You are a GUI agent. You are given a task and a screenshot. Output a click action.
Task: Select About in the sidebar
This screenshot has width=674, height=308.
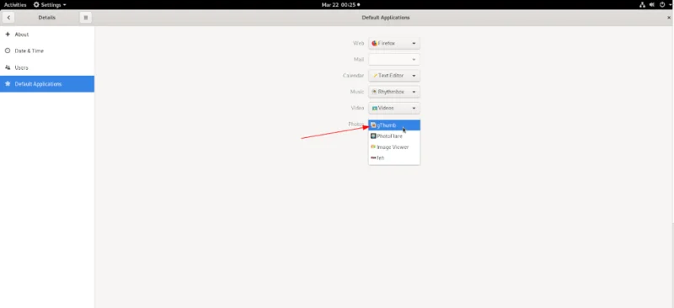pos(47,35)
